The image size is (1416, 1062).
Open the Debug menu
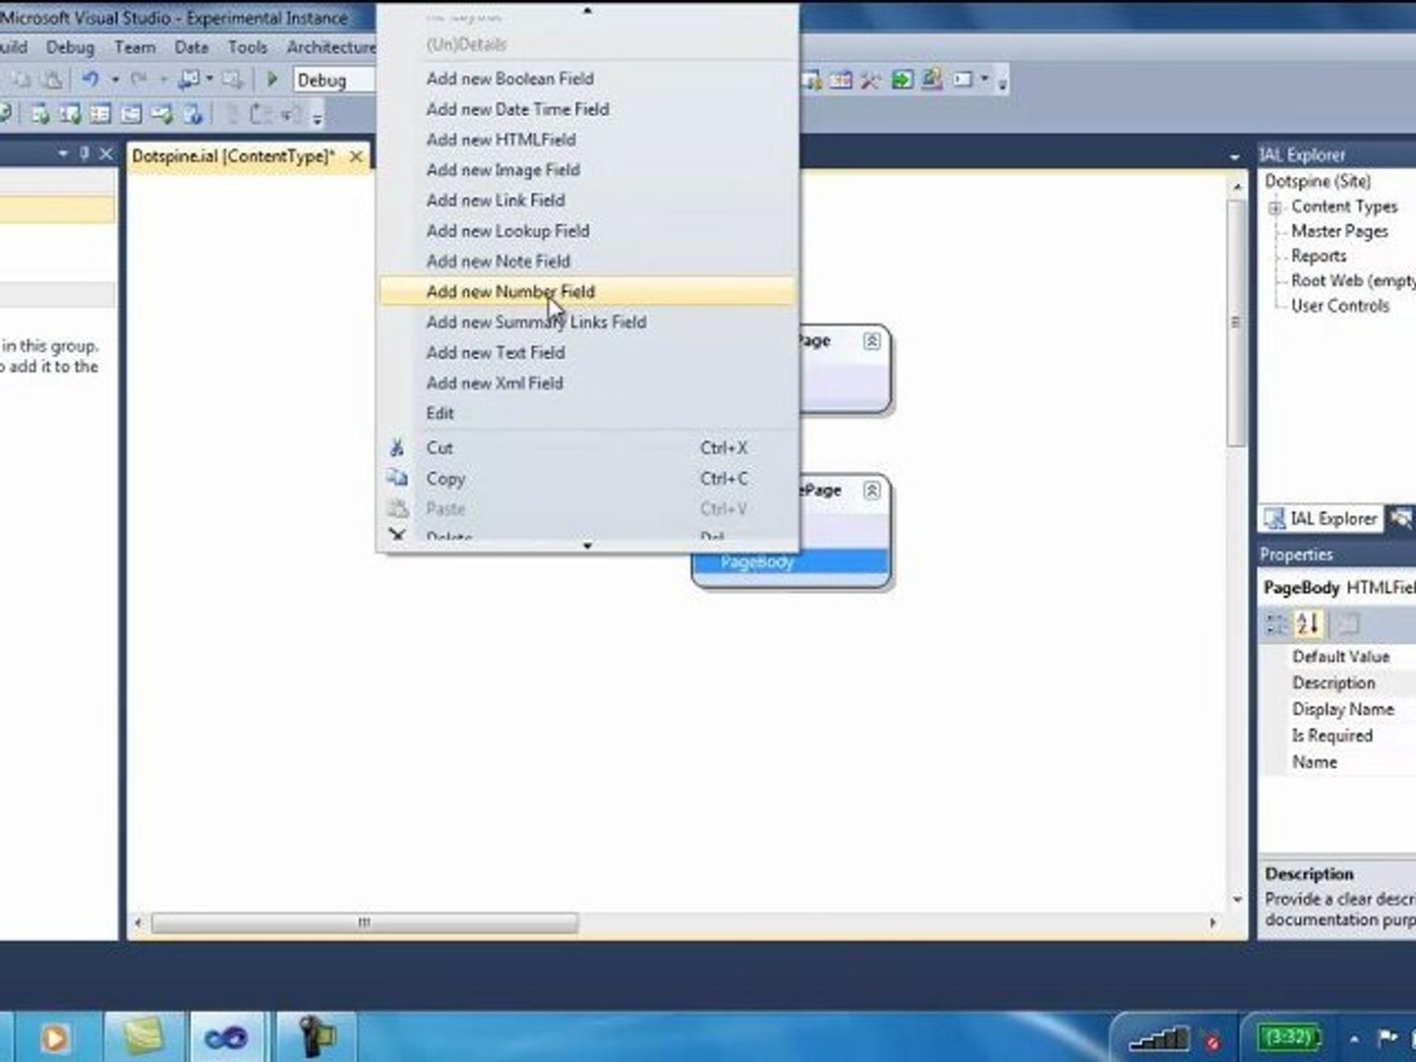point(70,47)
